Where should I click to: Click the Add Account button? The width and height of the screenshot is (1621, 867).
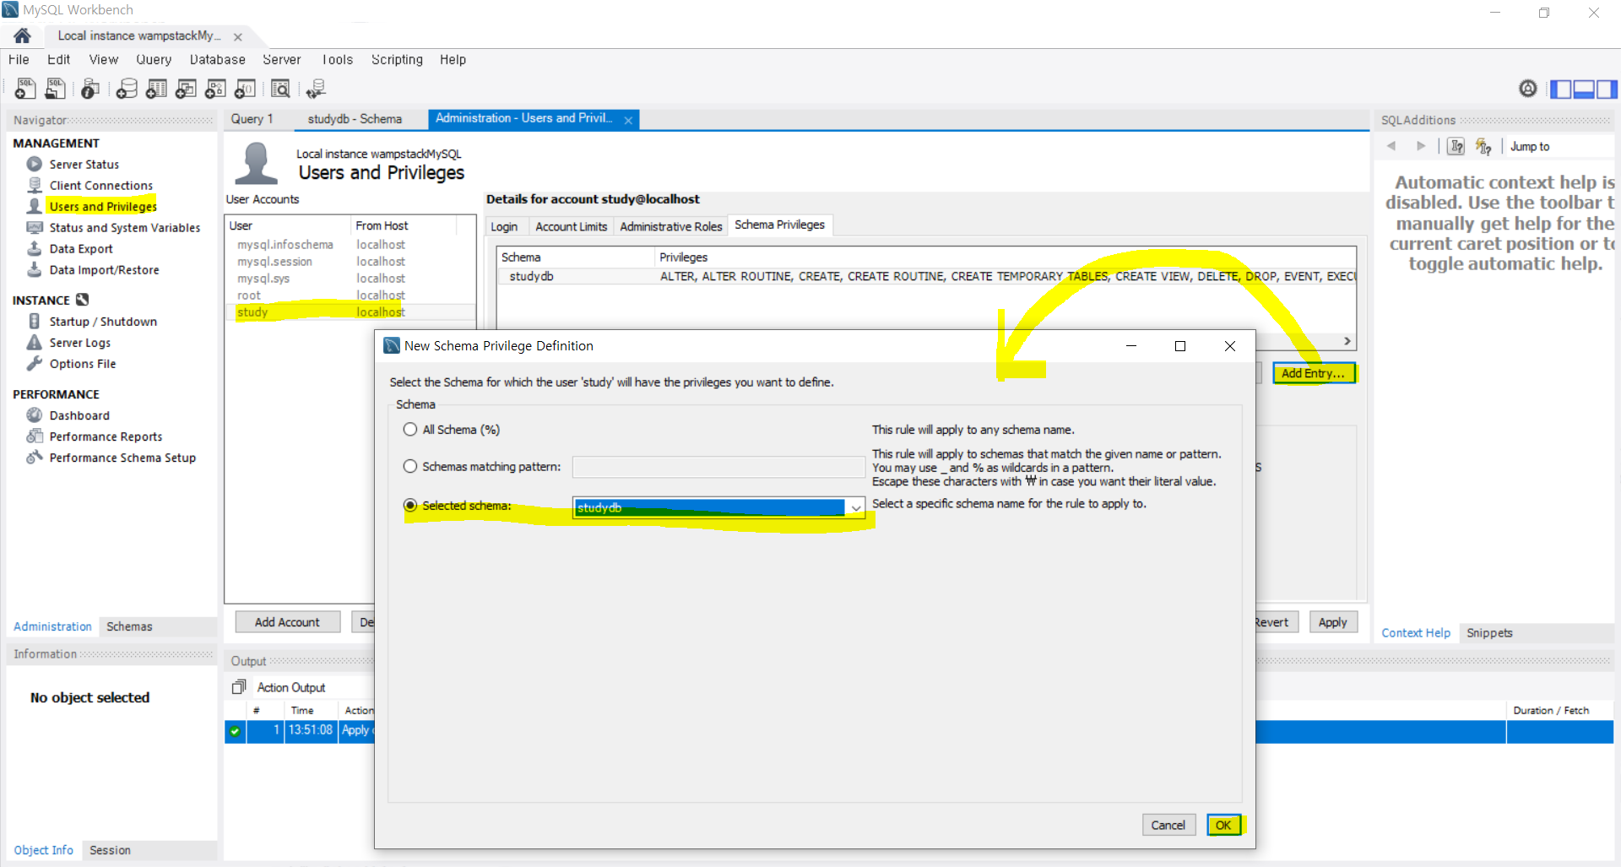pos(287,622)
